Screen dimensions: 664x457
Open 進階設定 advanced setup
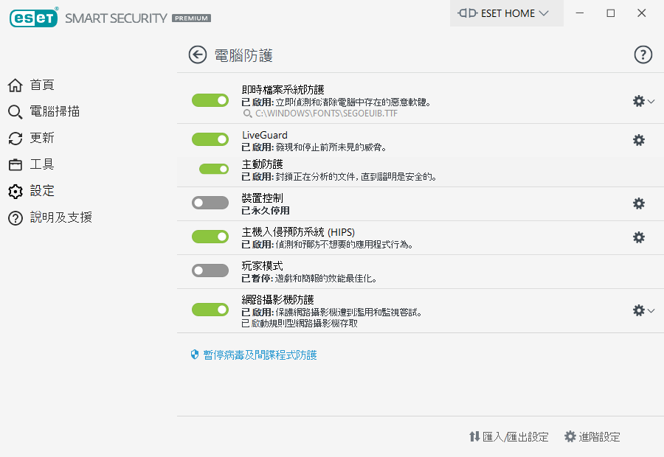coord(592,437)
